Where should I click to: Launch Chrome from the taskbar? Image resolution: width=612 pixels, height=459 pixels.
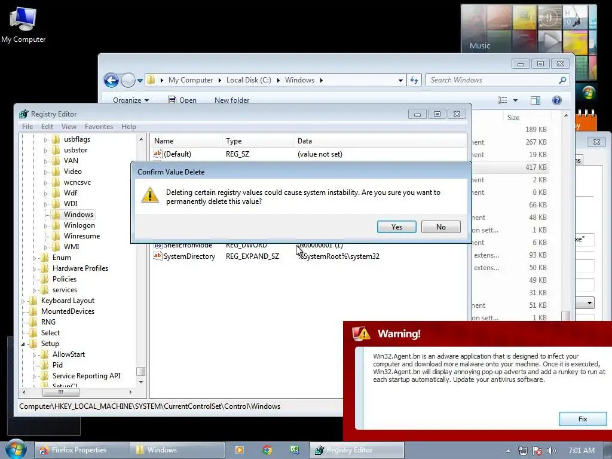267,450
